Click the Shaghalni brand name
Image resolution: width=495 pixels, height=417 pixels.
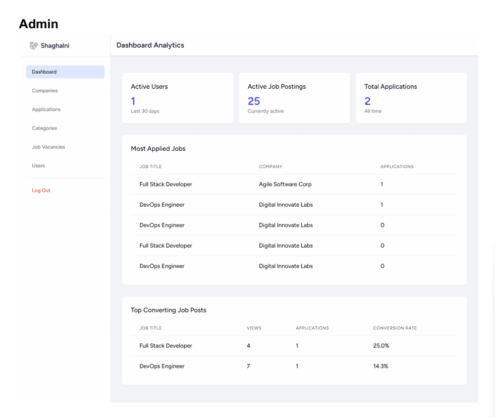click(55, 46)
